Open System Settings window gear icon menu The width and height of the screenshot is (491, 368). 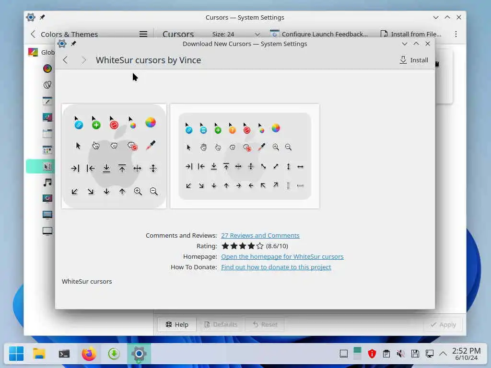(31, 17)
